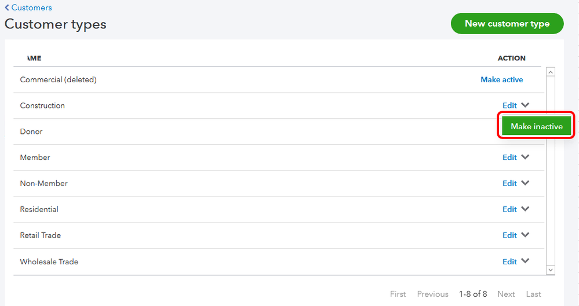Make Commercial customer type active
This screenshot has width=579, height=306.
[501, 79]
